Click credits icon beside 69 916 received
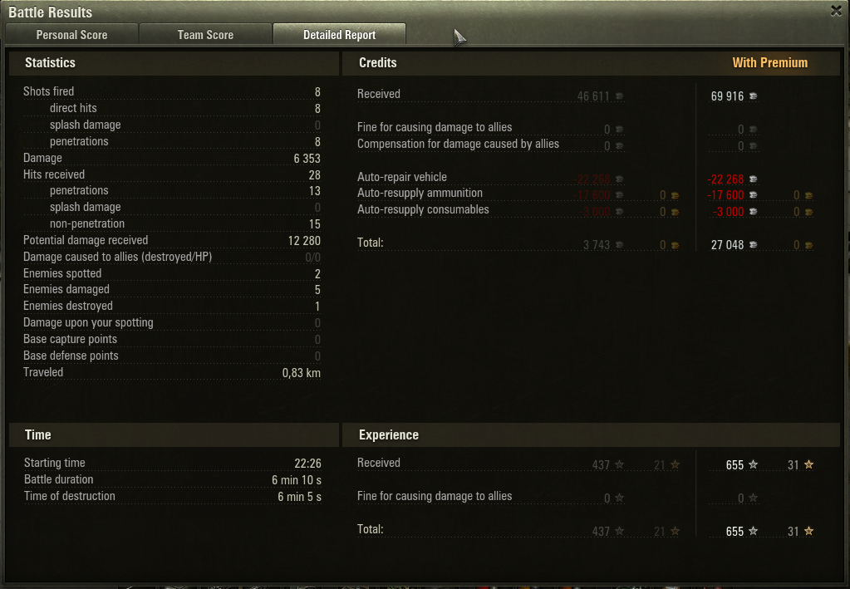This screenshot has height=589, width=850. tap(753, 96)
